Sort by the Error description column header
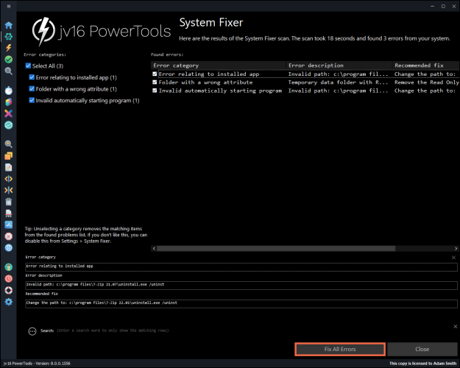Screen dimensions: 460x368 tap(339, 66)
